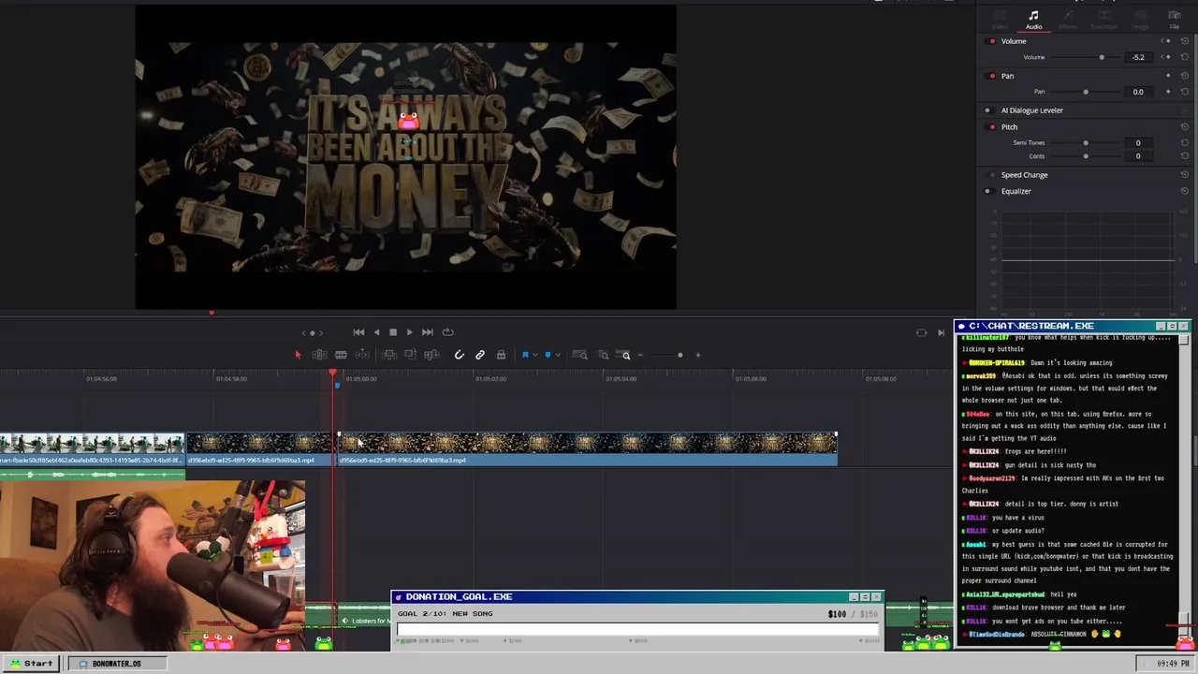1198x674 pixels.
Task: Click the Go to Last Frame viewer icon
Action: click(941, 332)
